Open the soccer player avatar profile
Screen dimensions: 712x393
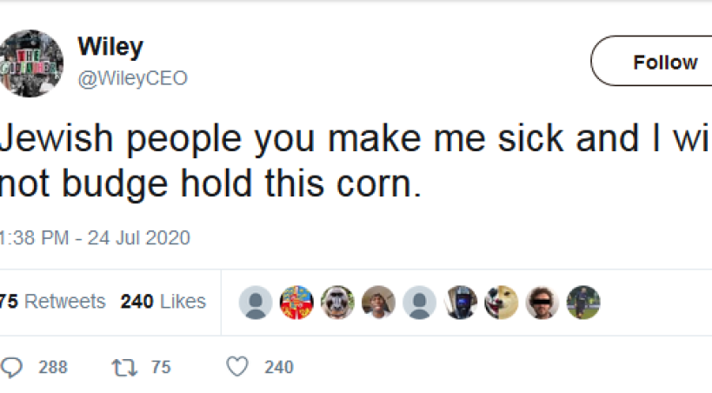(x=583, y=303)
